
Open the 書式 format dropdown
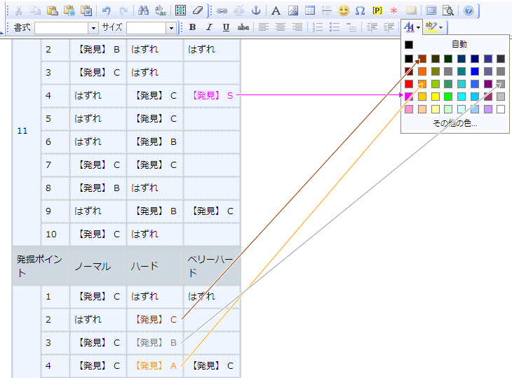(93, 28)
